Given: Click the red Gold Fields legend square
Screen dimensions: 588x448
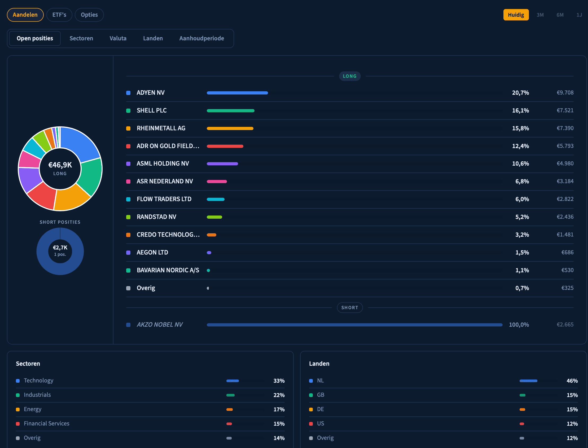Looking at the screenshot, I should click(x=128, y=146).
